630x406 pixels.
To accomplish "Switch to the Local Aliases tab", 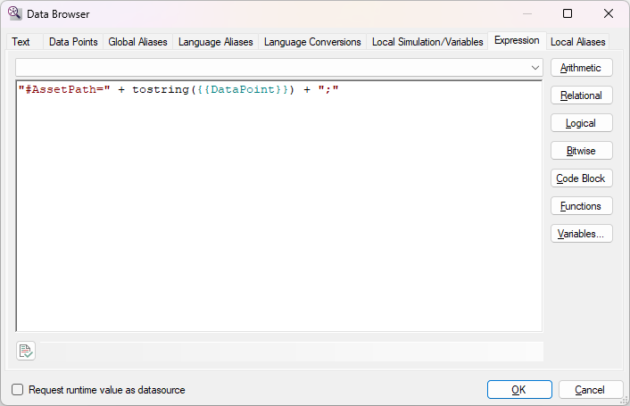I will pyautogui.click(x=577, y=42).
